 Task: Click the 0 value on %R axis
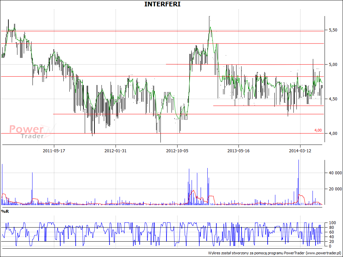point(330,246)
